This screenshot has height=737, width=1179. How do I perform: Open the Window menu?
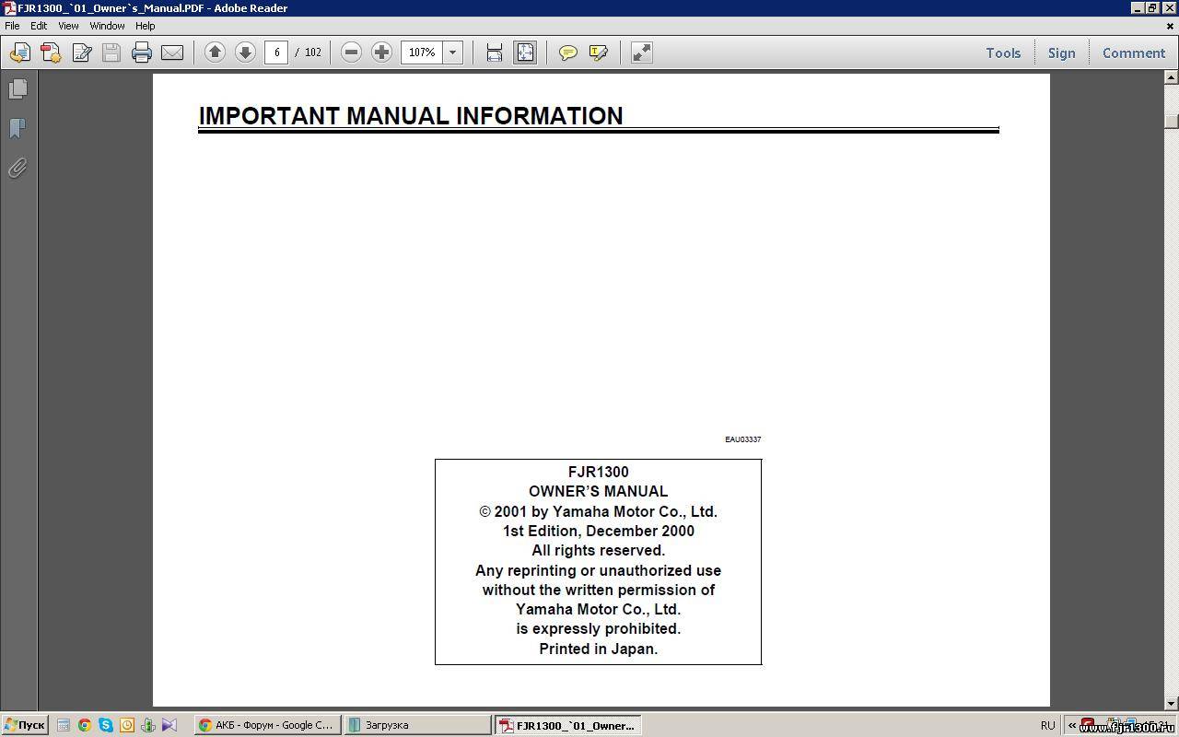tap(107, 26)
